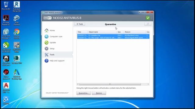This screenshot has width=195, height=109.
Task: Select Computer scan in the sidebar
Action: (x=56, y=36)
